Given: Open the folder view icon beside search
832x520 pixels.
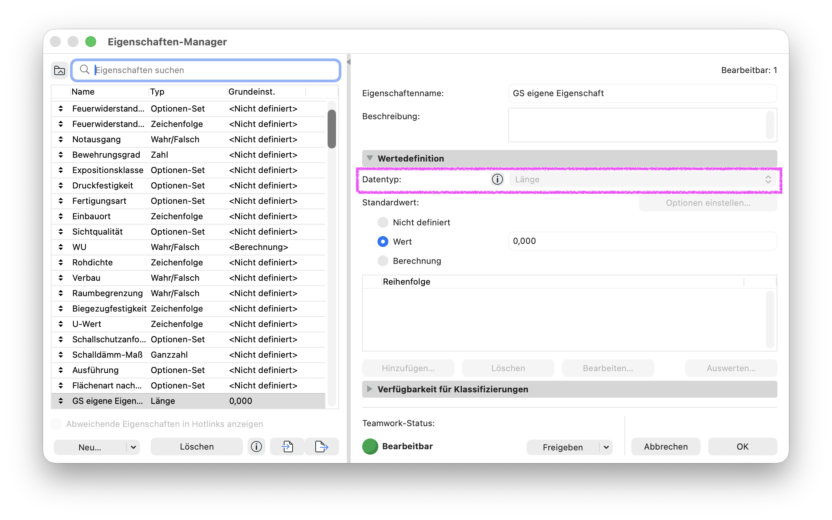Looking at the screenshot, I should [60, 70].
